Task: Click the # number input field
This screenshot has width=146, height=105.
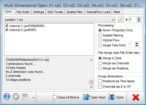Action: coord(133,20)
